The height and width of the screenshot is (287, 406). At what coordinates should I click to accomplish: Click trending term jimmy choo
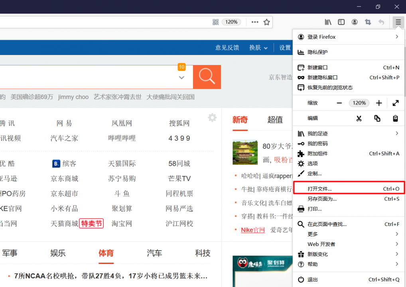coord(73,97)
